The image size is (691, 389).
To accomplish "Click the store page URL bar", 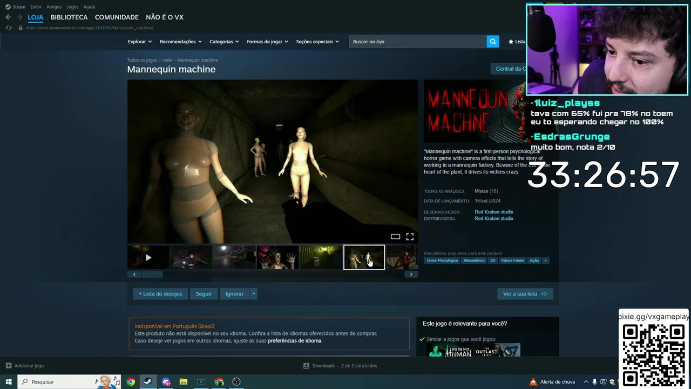I will click(90, 28).
